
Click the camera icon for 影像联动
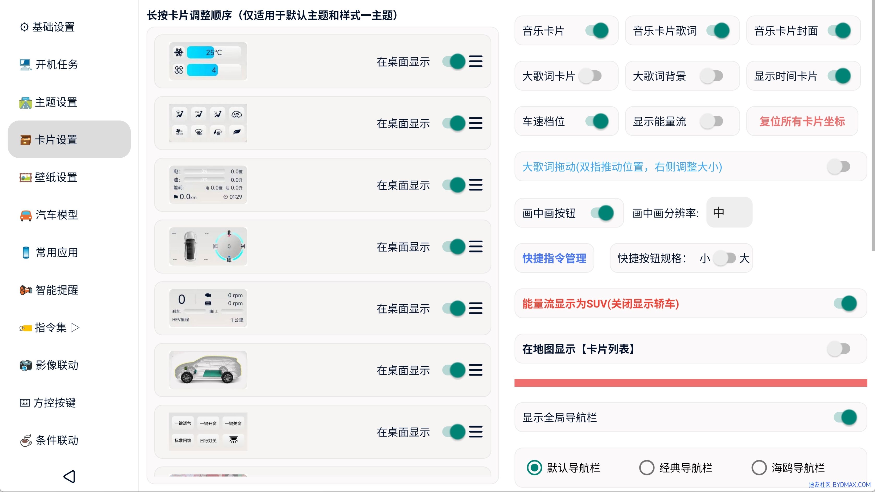click(x=26, y=365)
